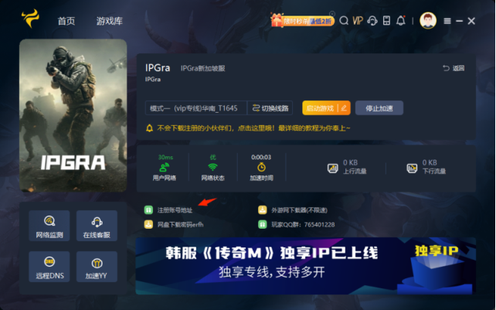496x310 pixels.
Task: Open the limited-time discount gift banner
Action: [302, 21]
